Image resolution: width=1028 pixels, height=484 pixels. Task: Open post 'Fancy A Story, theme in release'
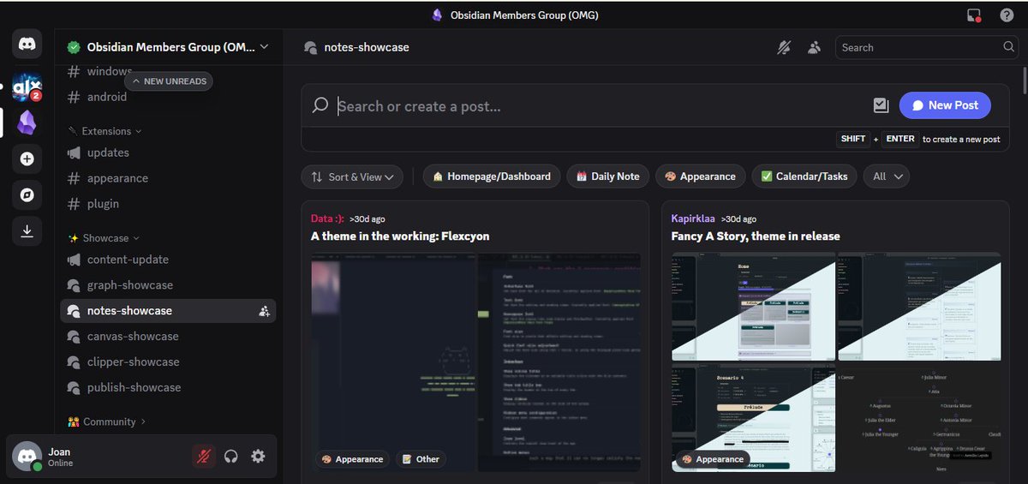pyautogui.click(x=756, y=236)
